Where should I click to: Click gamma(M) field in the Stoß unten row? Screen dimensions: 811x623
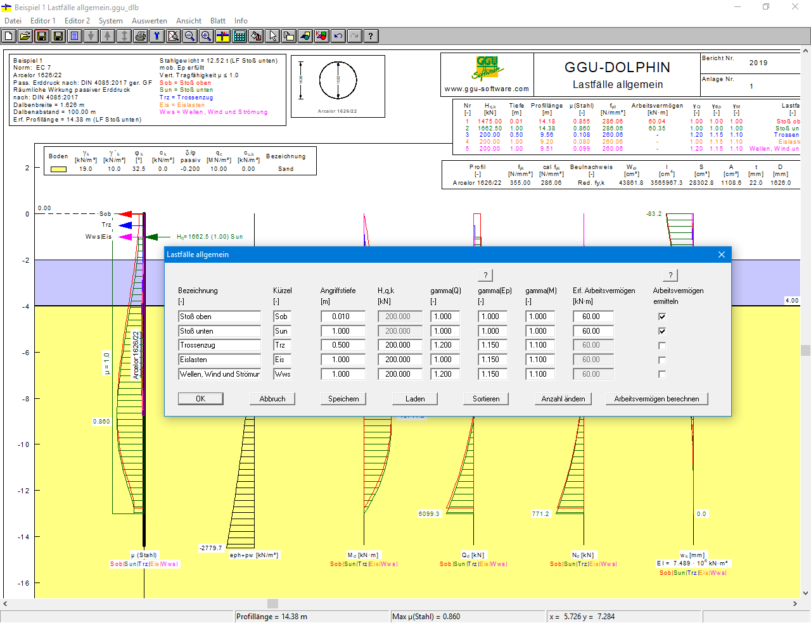(540, 331)
